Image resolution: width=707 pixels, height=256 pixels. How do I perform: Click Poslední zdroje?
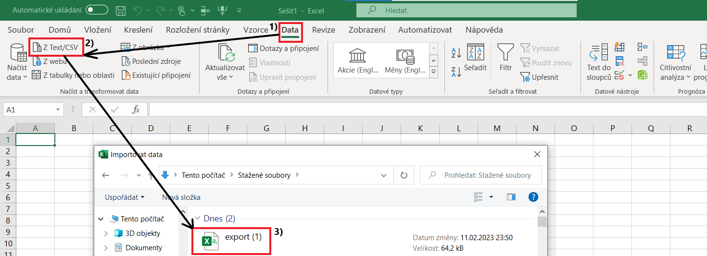151,61
